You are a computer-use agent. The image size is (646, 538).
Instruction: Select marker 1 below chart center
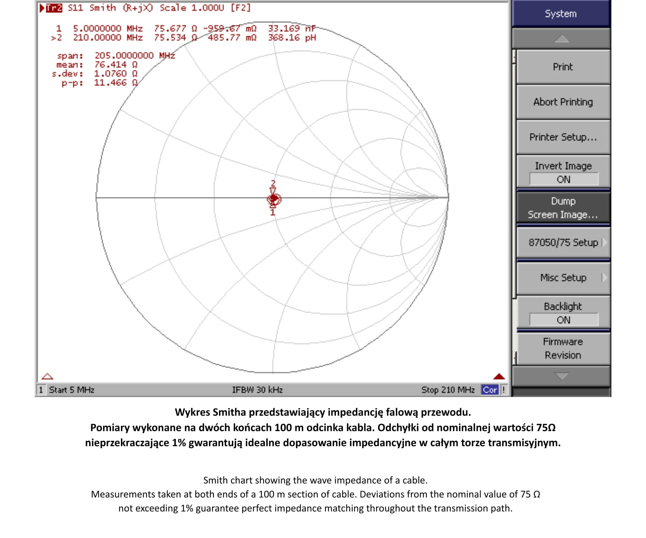click(272, 212)
